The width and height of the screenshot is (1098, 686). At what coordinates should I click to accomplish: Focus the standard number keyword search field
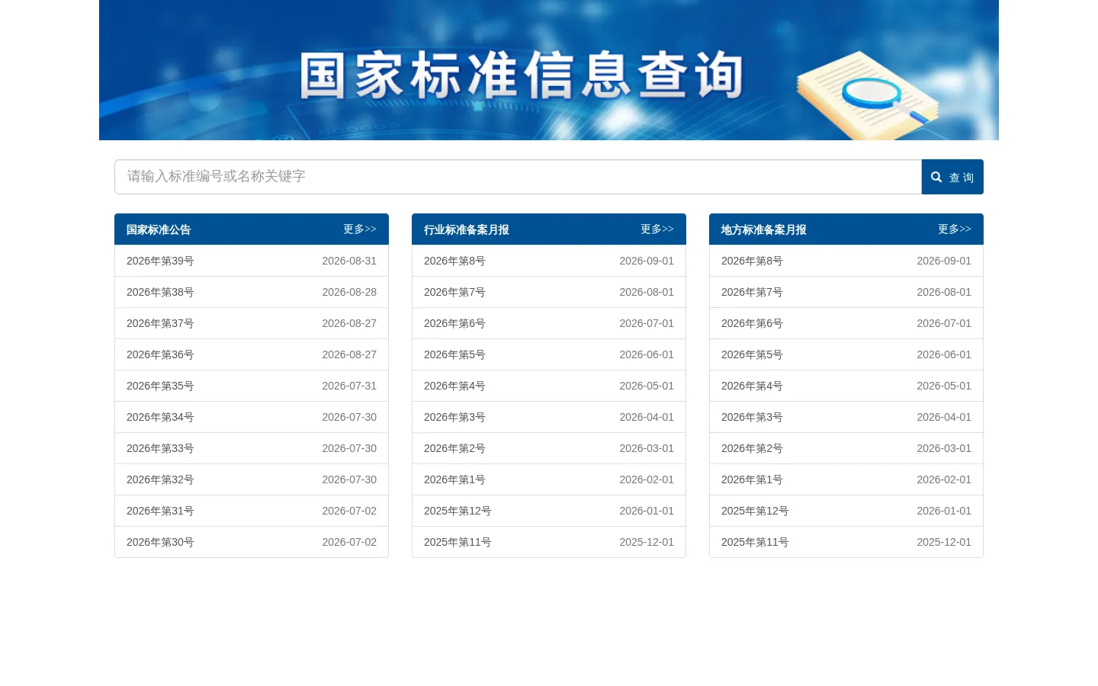(x=518, y=177)
